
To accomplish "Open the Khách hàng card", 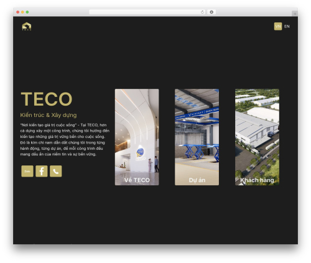I will click(x=257, y=137).
